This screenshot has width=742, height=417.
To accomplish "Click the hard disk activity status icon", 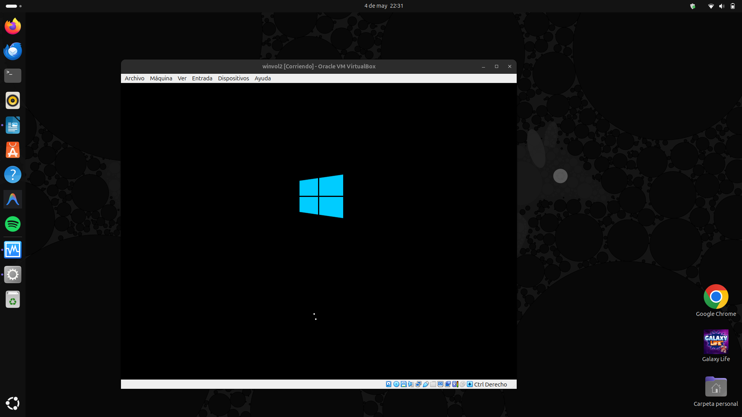I will point(388,384).
